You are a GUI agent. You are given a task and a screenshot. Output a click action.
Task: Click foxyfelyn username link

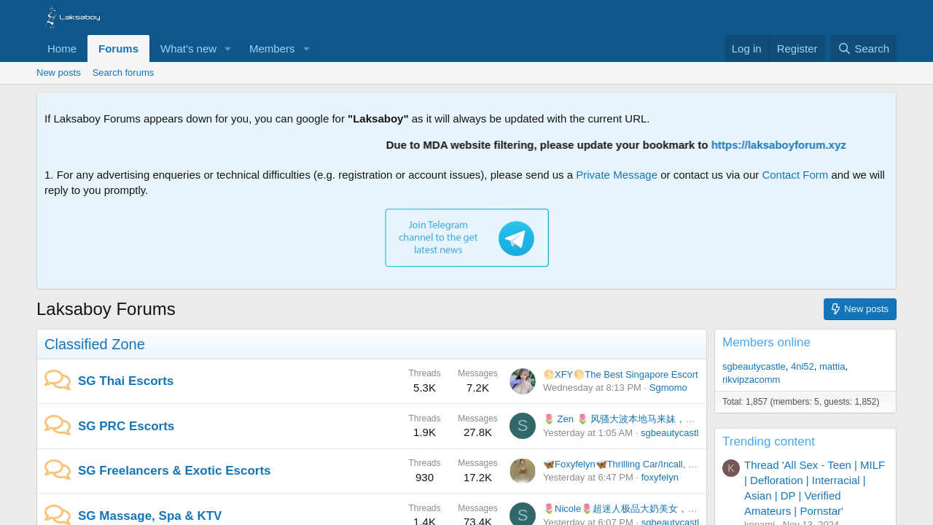tap(660, 478)
